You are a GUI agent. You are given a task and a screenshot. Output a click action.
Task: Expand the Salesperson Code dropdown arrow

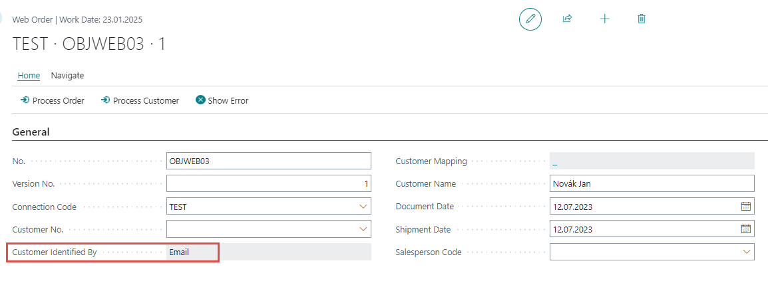tap(746, 252)
